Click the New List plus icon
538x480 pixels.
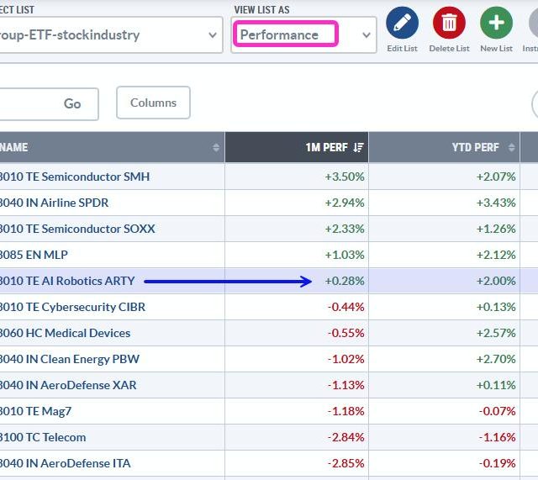(x=496, y=22)
